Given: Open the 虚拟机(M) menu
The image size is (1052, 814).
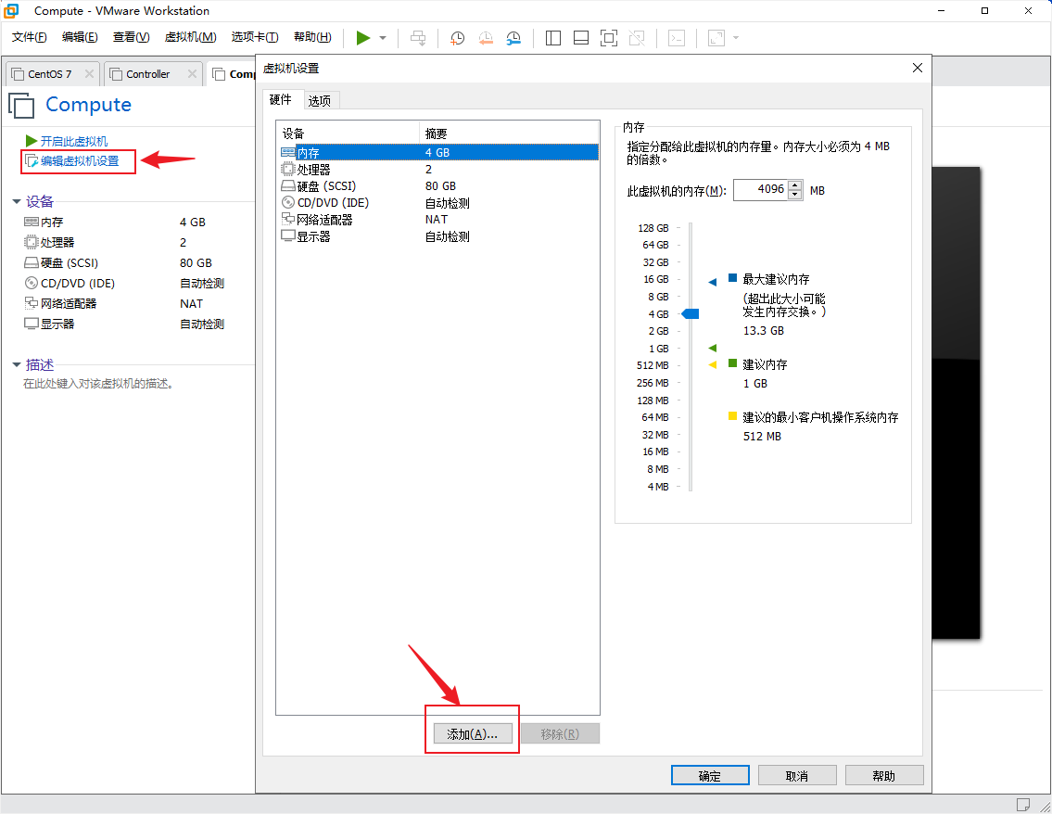Looking at the screenshot, I should pyautogui.click(x=191, y=37).
